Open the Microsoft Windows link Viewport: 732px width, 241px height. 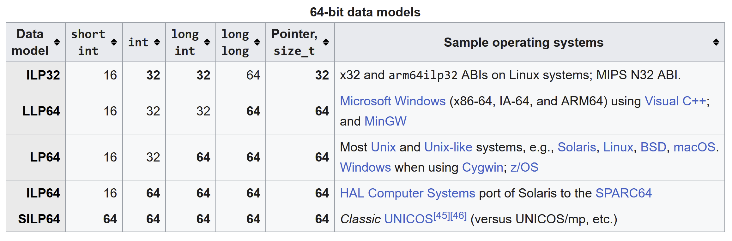[x=393, y=101]
